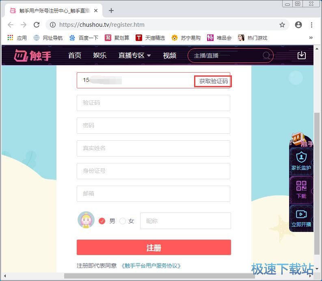Expand the 直播专区 dropdown menu
Image resolution: width=322 pixels, height=281 pixels.
coord(134,56)
